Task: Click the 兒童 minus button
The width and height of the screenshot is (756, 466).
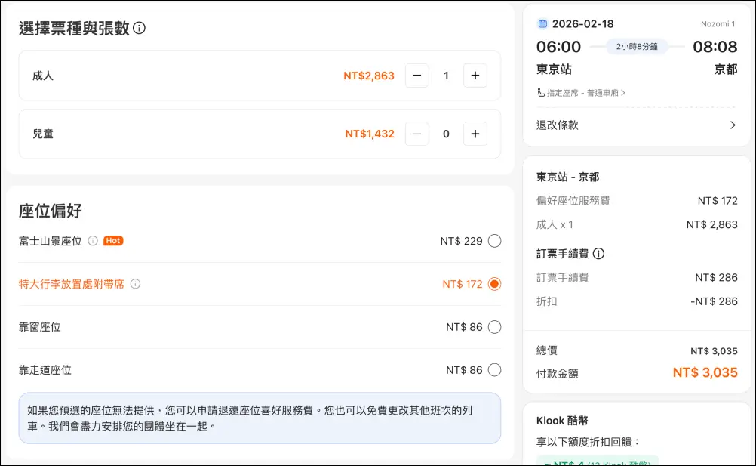Action: point(417,134)
